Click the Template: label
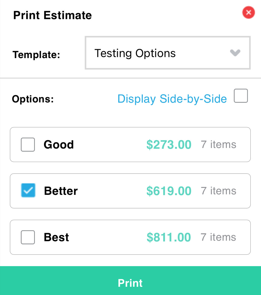The image size is (261, 295). point(36,55)
